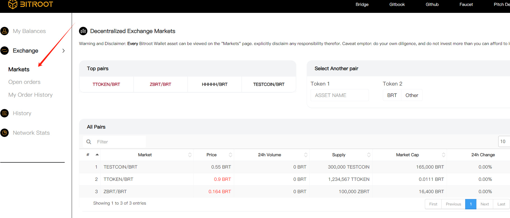This screenshot has height=218, width=510.
Task: Expand the Exchange menu chevron
Action: (64, 51)
